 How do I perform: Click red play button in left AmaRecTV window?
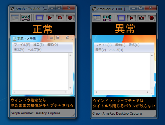pos(50,18)
